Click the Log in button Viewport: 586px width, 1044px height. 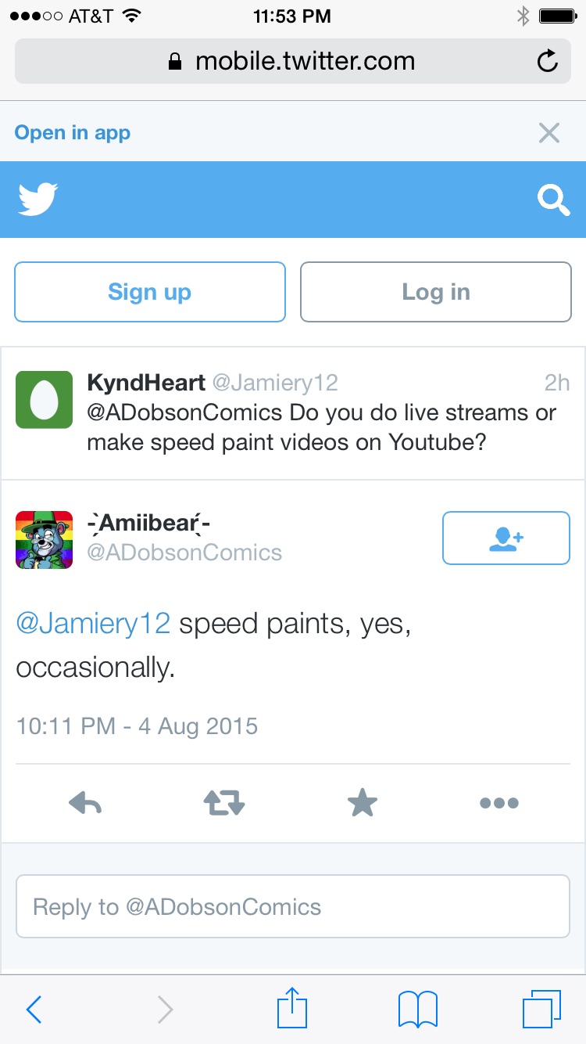pos(436,292)
